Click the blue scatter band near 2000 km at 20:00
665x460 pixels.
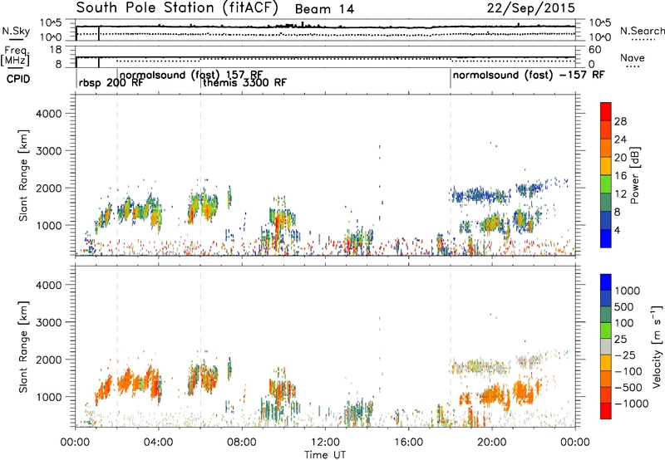481,196
